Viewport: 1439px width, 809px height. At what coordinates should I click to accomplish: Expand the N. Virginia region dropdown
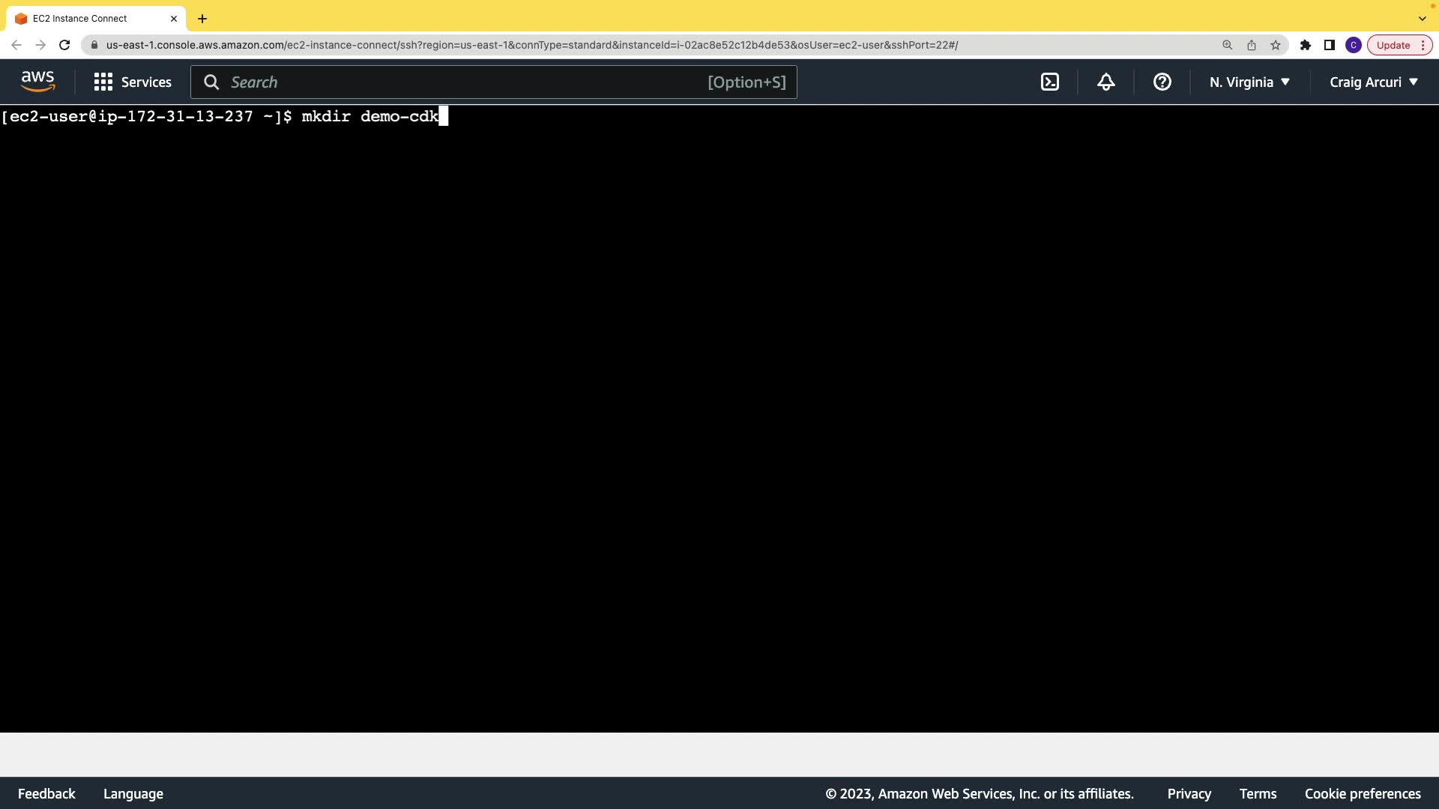point(1249,82)
